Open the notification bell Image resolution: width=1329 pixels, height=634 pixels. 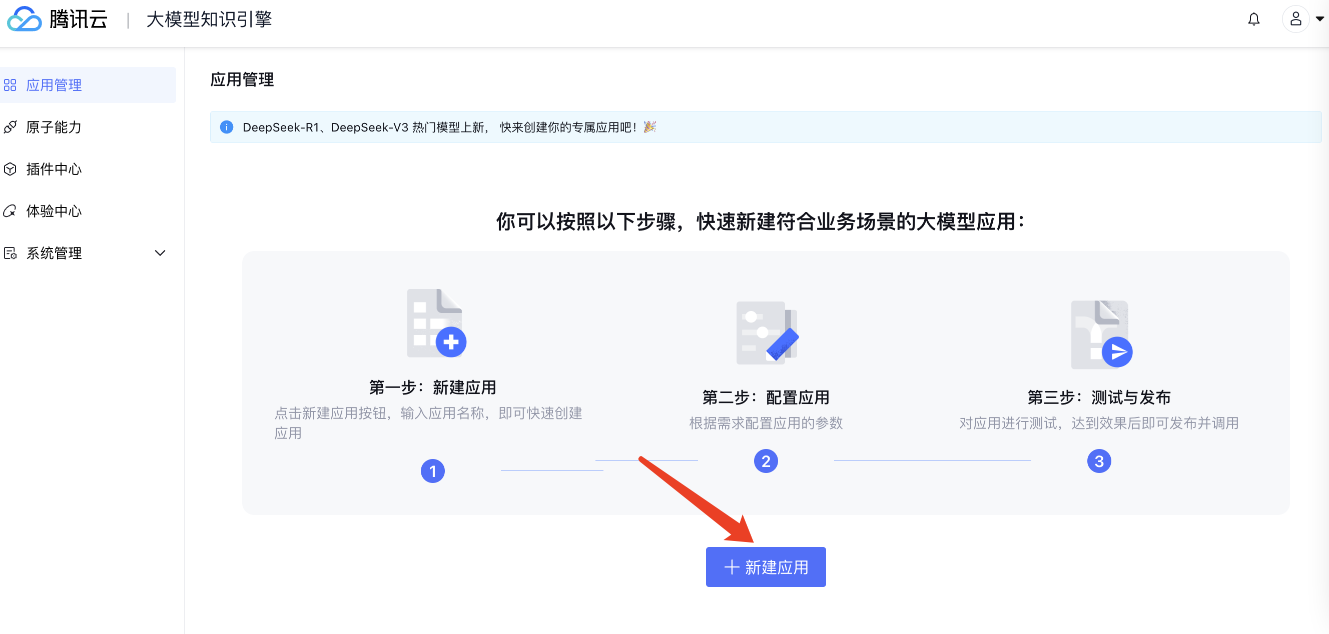coord(1253,19)
